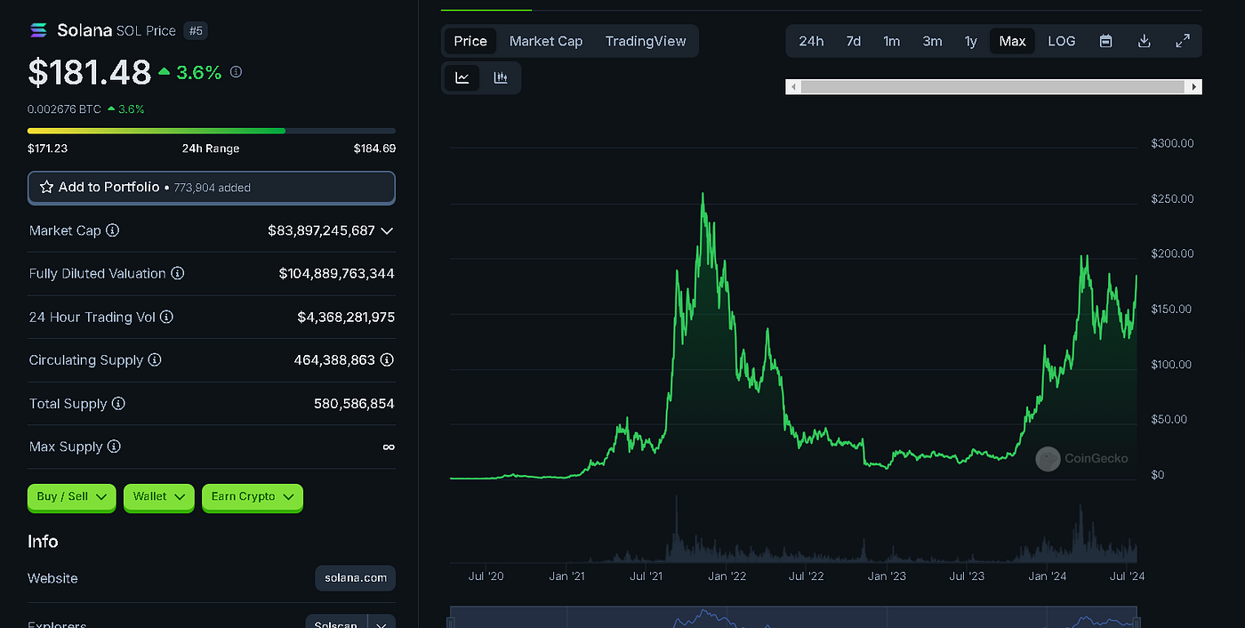
Task: Expand chart to fullscreen
Action: tap(1183, 41)
